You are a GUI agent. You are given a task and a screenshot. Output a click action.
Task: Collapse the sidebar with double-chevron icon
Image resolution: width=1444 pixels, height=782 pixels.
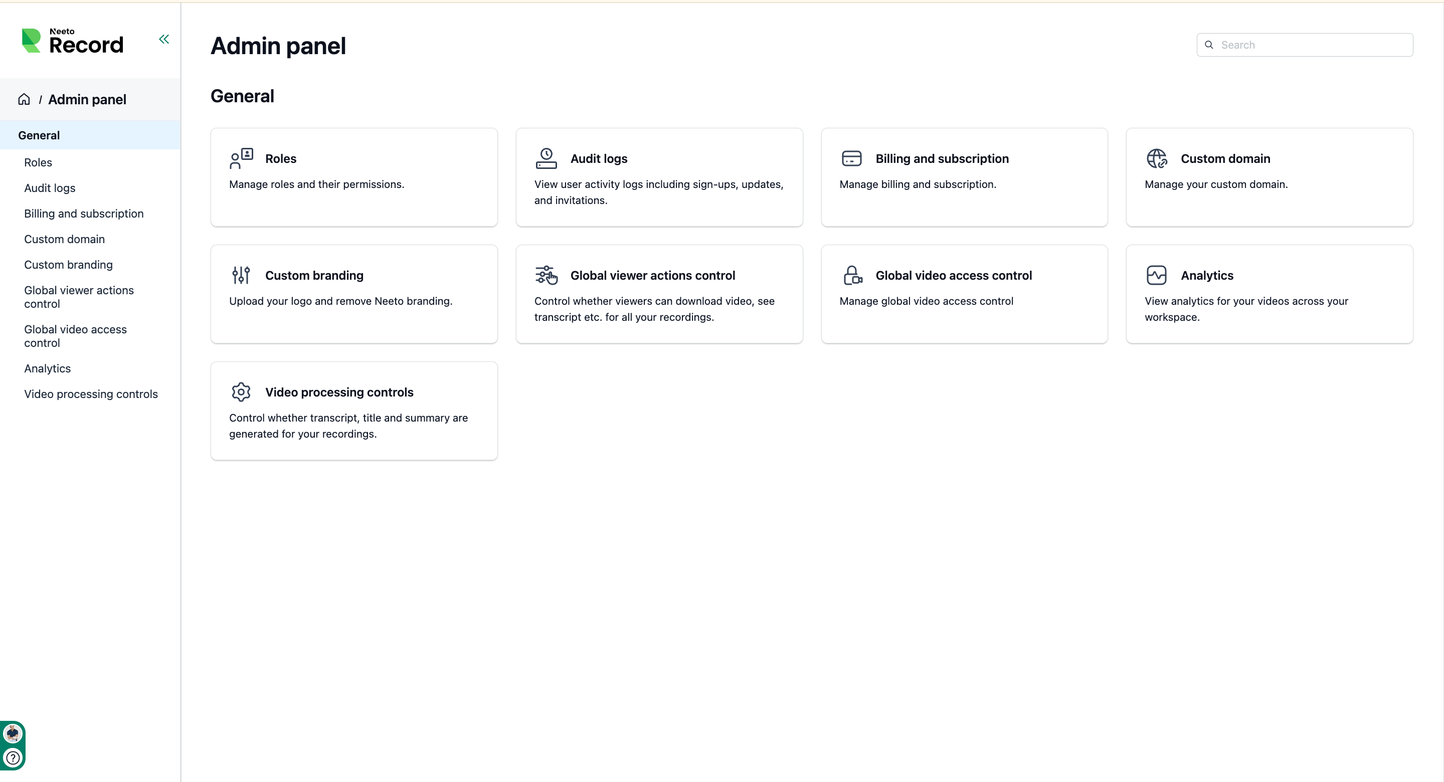click(163, 39)
